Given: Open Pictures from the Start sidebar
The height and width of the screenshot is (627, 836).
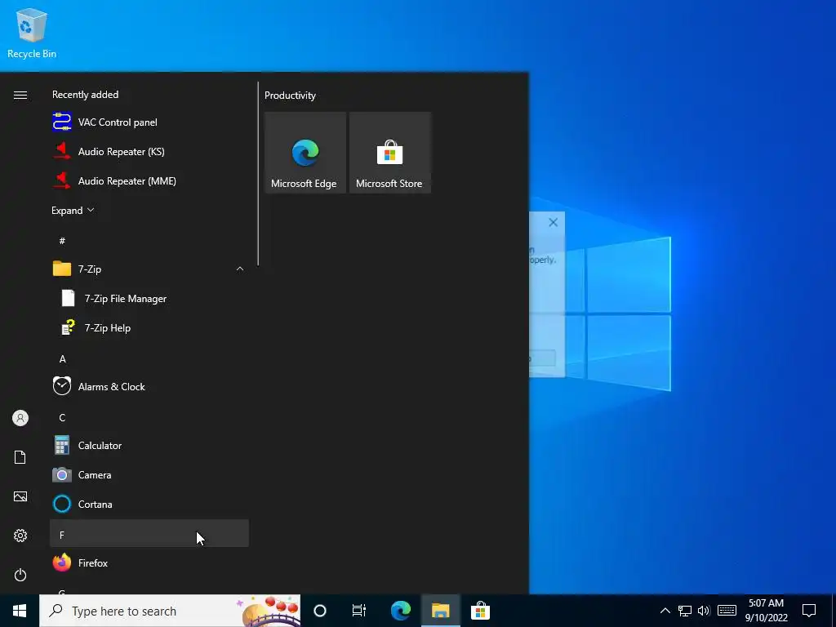Looking at the screenshot, I should [x=20, y=496].
